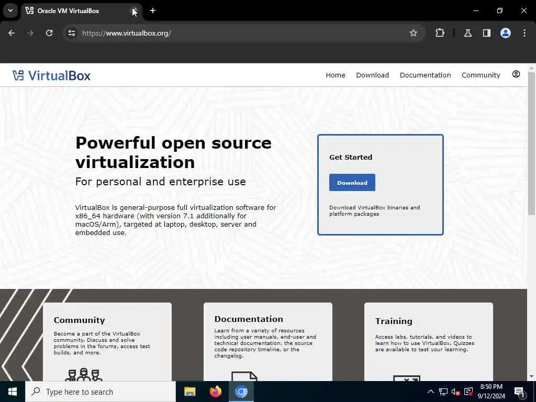Open the Documentation navigation item
This screenshot has height=402, width=536.
[x=425, y=75]
